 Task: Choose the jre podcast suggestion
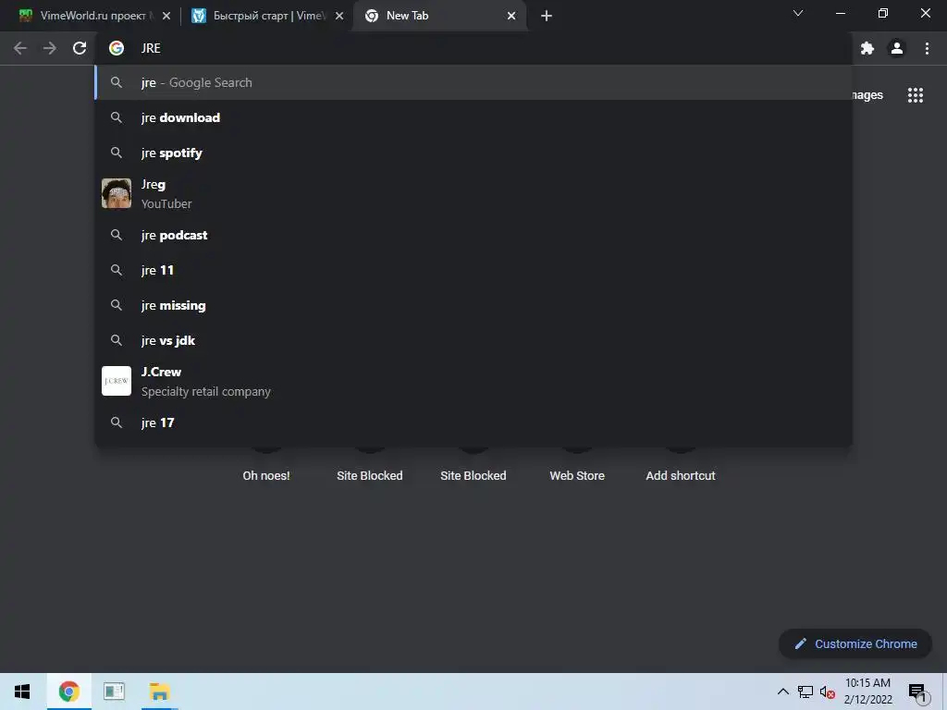474,235
